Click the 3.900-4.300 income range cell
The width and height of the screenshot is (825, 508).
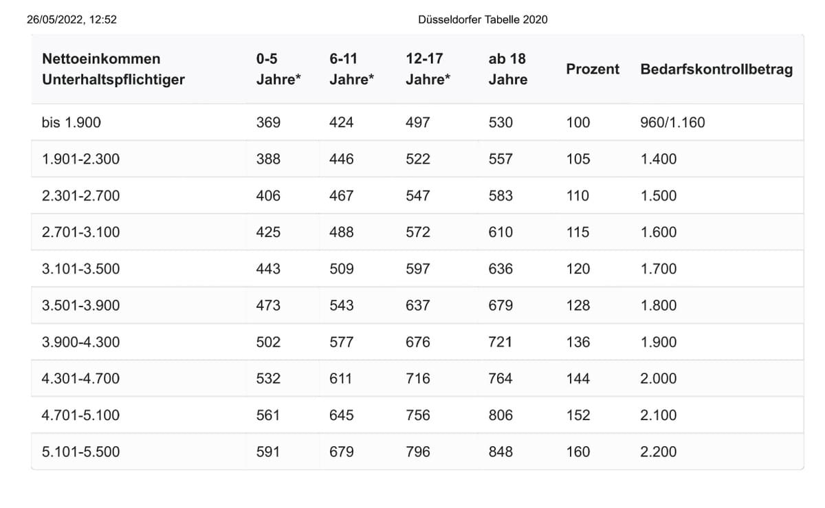point(80,342)
